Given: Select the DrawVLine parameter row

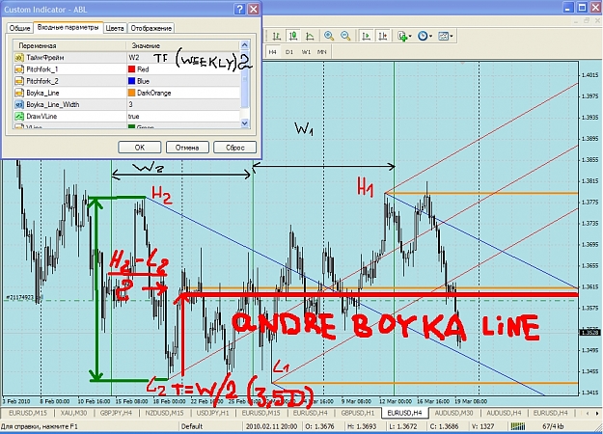Looking at the screenshot, I should coord(126,116).
